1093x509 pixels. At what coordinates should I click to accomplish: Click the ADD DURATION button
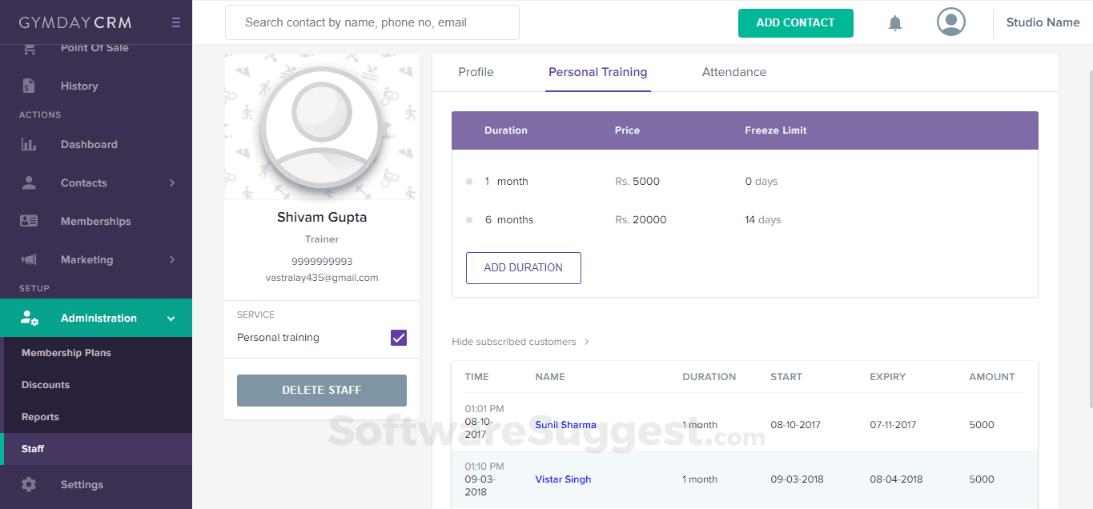pyautogui.click(x=524, y=268)
